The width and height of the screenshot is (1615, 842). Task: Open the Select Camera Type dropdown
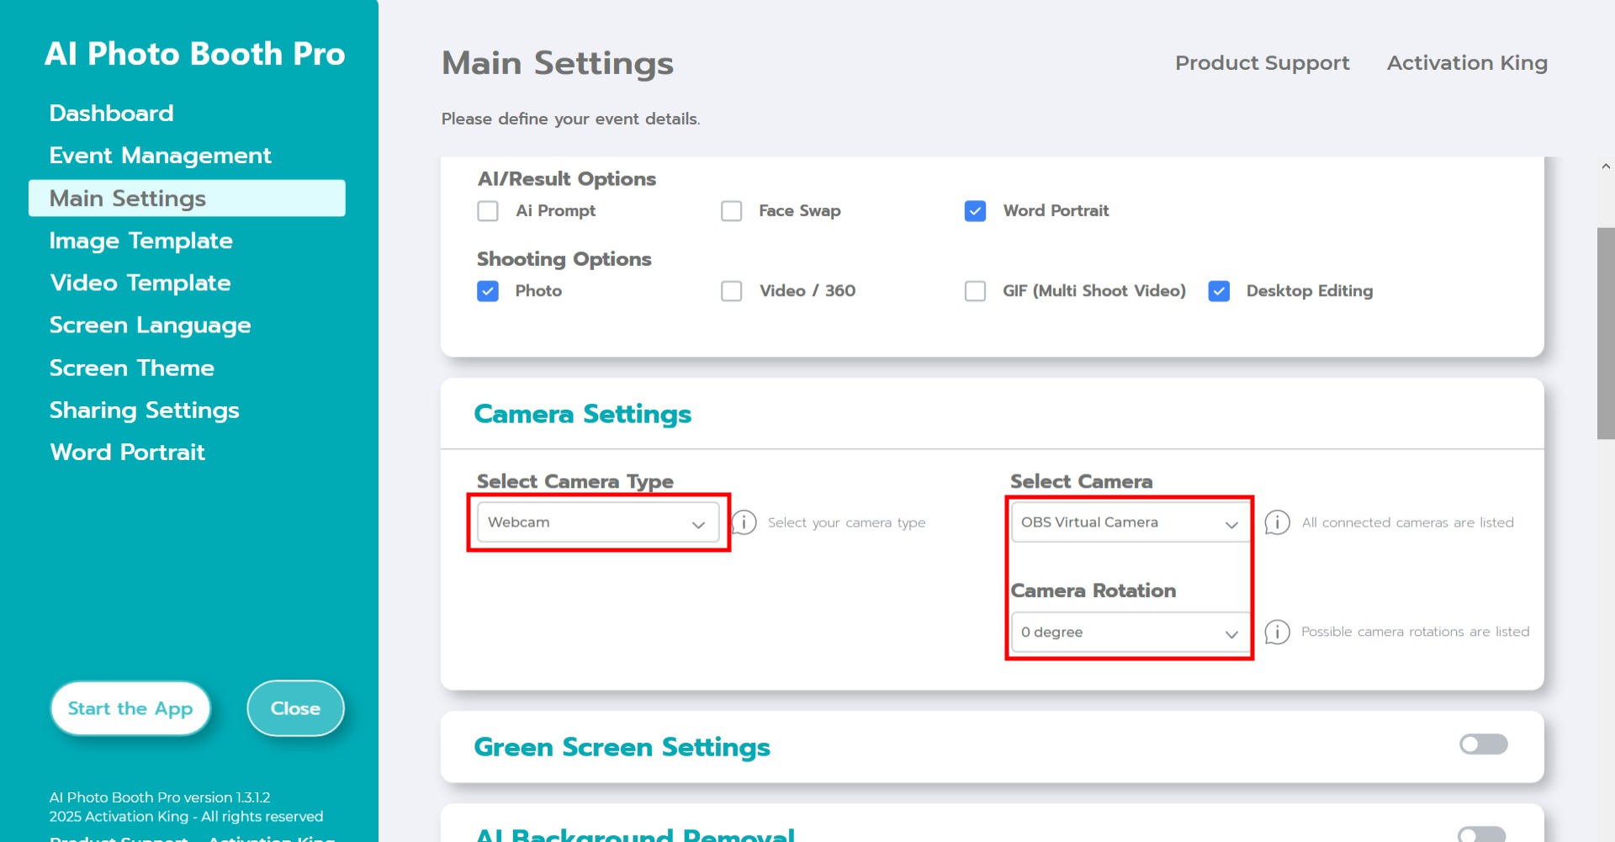point(597,522)
